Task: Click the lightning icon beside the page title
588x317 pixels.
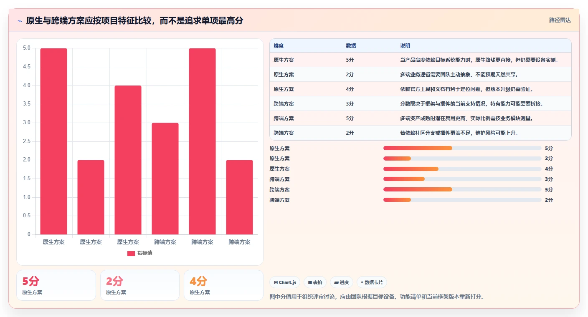Action: click(x=20, y=21)
